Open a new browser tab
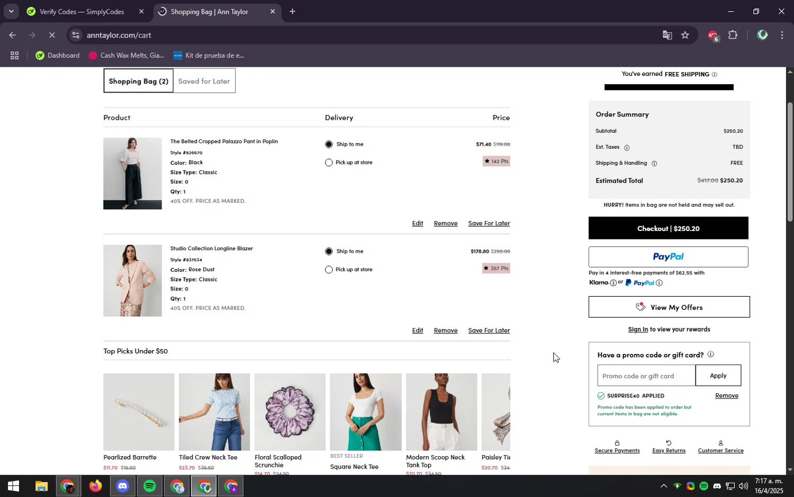Image resolution: width=794 pixels, height=497 pixels. (292, 12)
